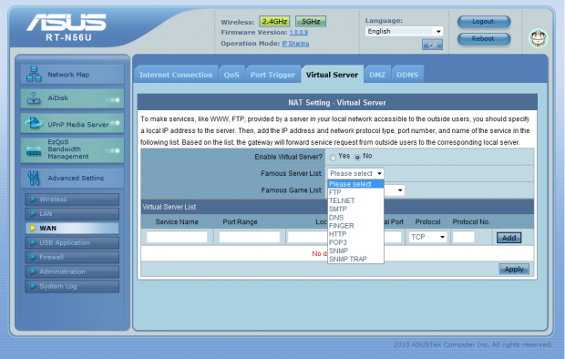This screenshot has height=359, width=565.
Task: Click the ASUS logo
Action: point(67,23)
